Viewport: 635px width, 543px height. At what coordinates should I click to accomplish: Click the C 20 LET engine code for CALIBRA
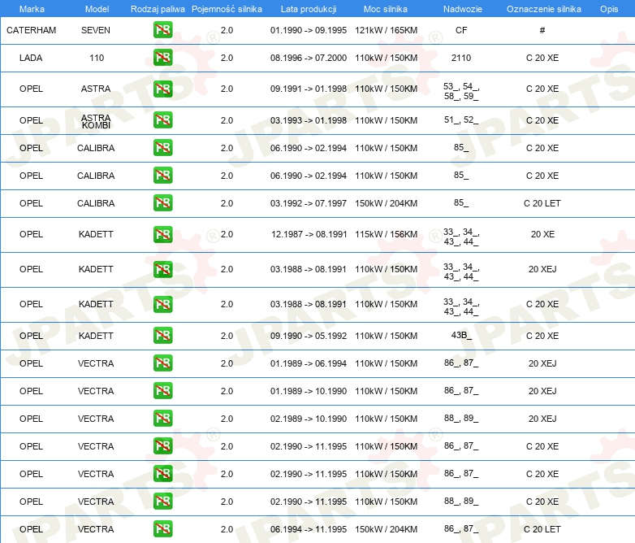coord(542,203)
